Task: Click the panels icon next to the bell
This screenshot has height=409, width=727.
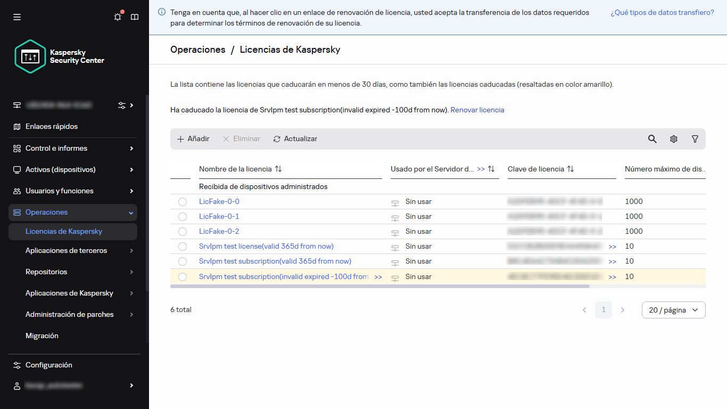Action: pyautogui.click(x=134, y=17)
